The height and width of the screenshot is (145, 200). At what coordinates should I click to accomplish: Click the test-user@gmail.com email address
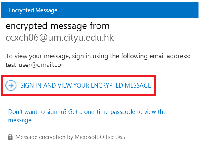tap(36, 65)
